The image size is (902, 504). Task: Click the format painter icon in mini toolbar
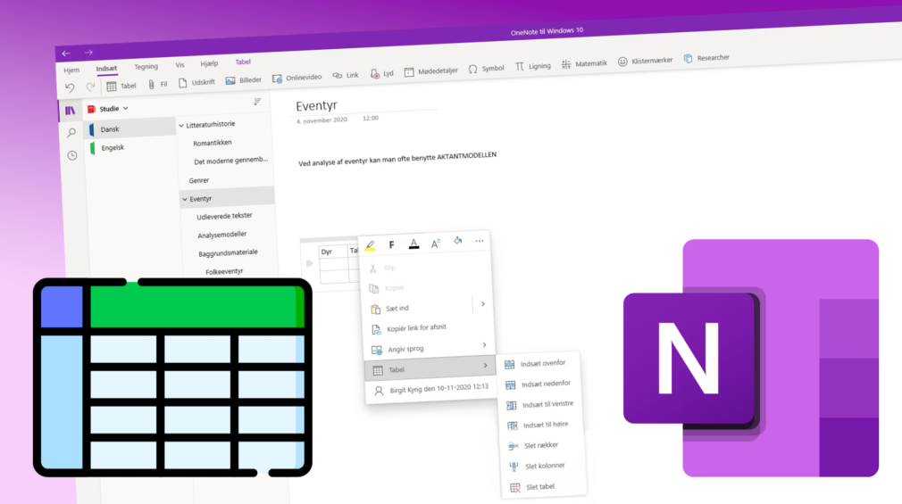tap(457, 242)
